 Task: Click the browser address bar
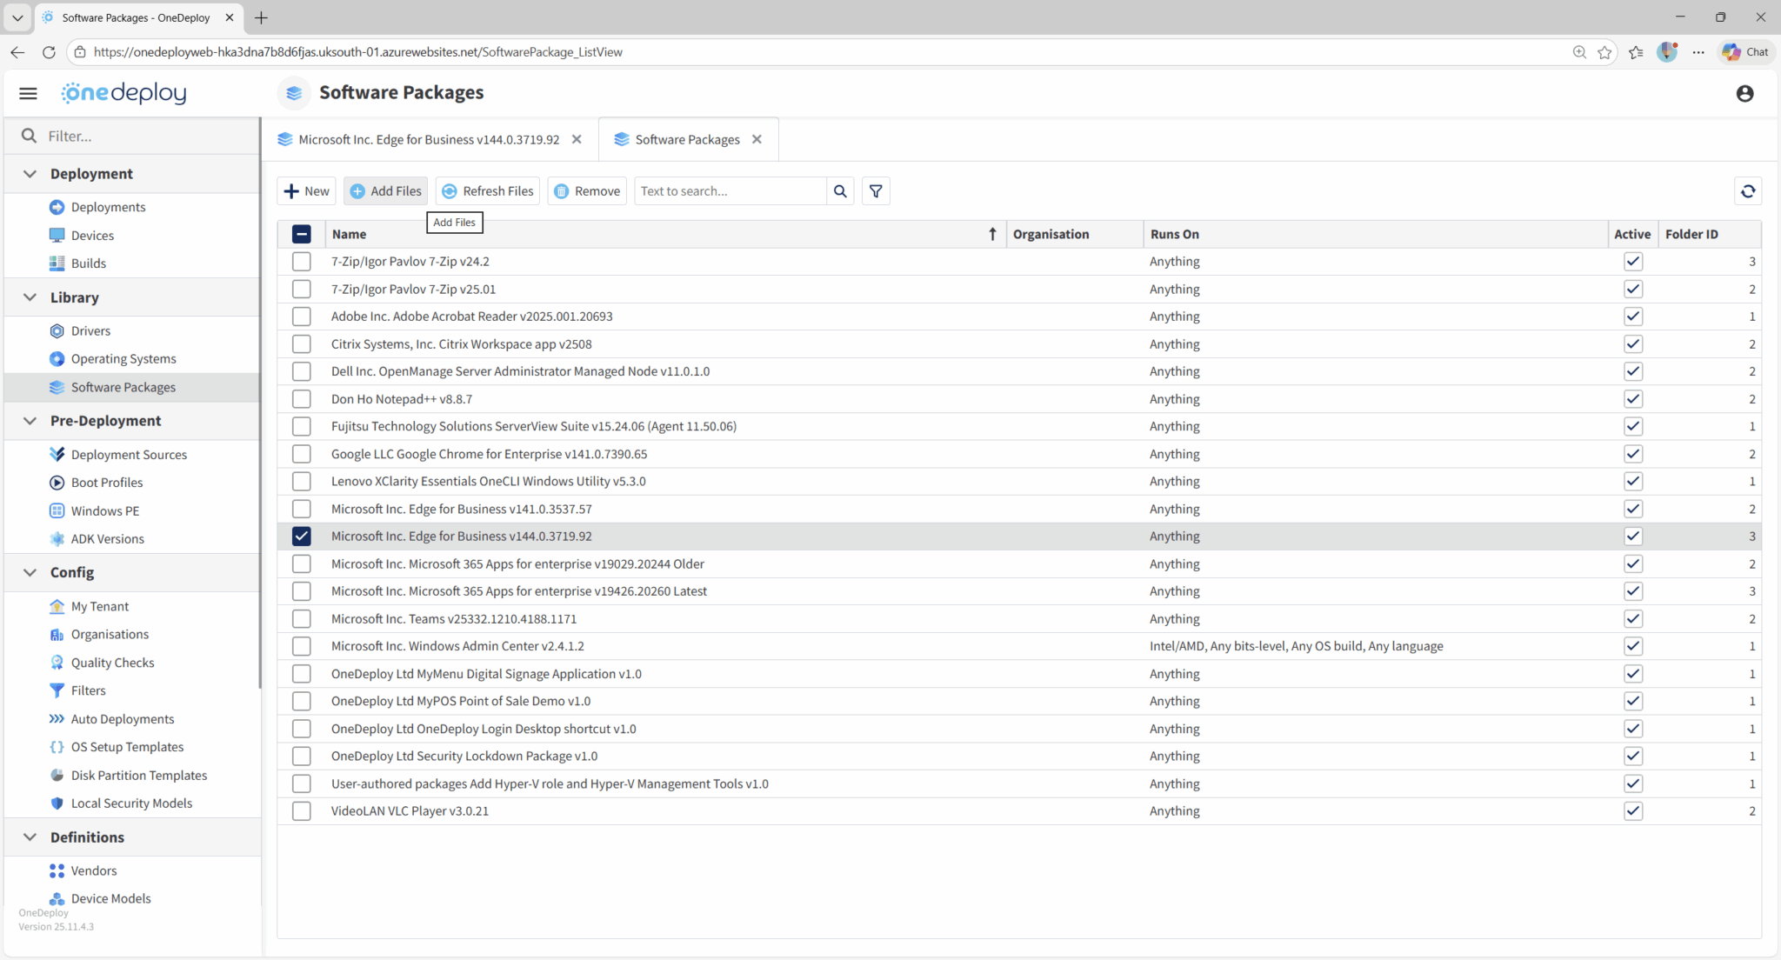click(817, 52)
